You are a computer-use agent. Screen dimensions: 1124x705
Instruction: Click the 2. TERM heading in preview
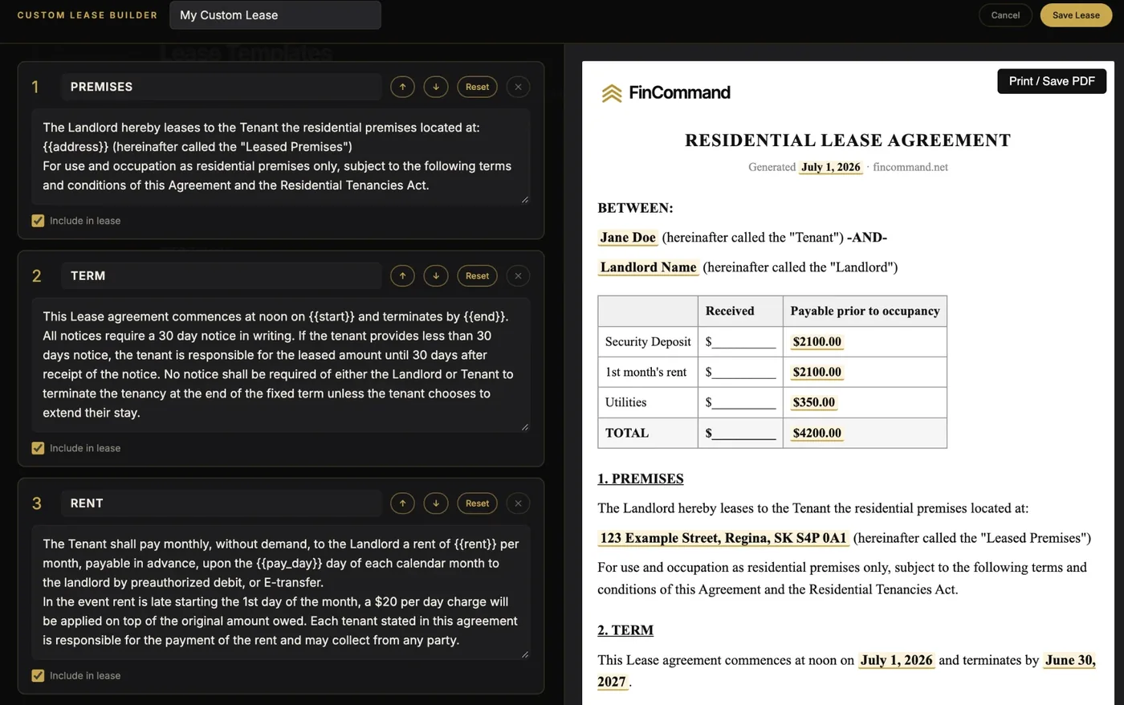(x=625, y=630)
